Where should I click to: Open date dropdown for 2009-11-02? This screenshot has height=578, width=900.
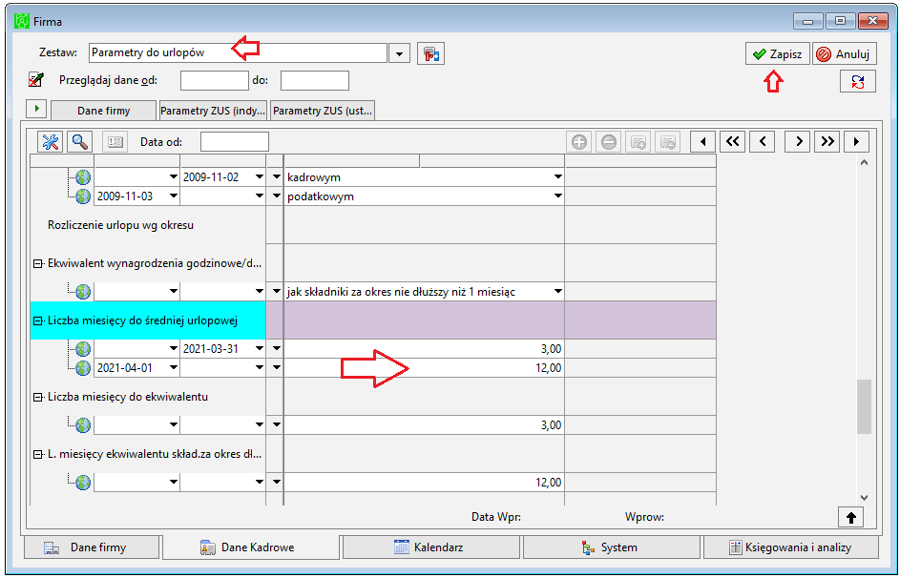pyautogui.click(x=259, y=177)
